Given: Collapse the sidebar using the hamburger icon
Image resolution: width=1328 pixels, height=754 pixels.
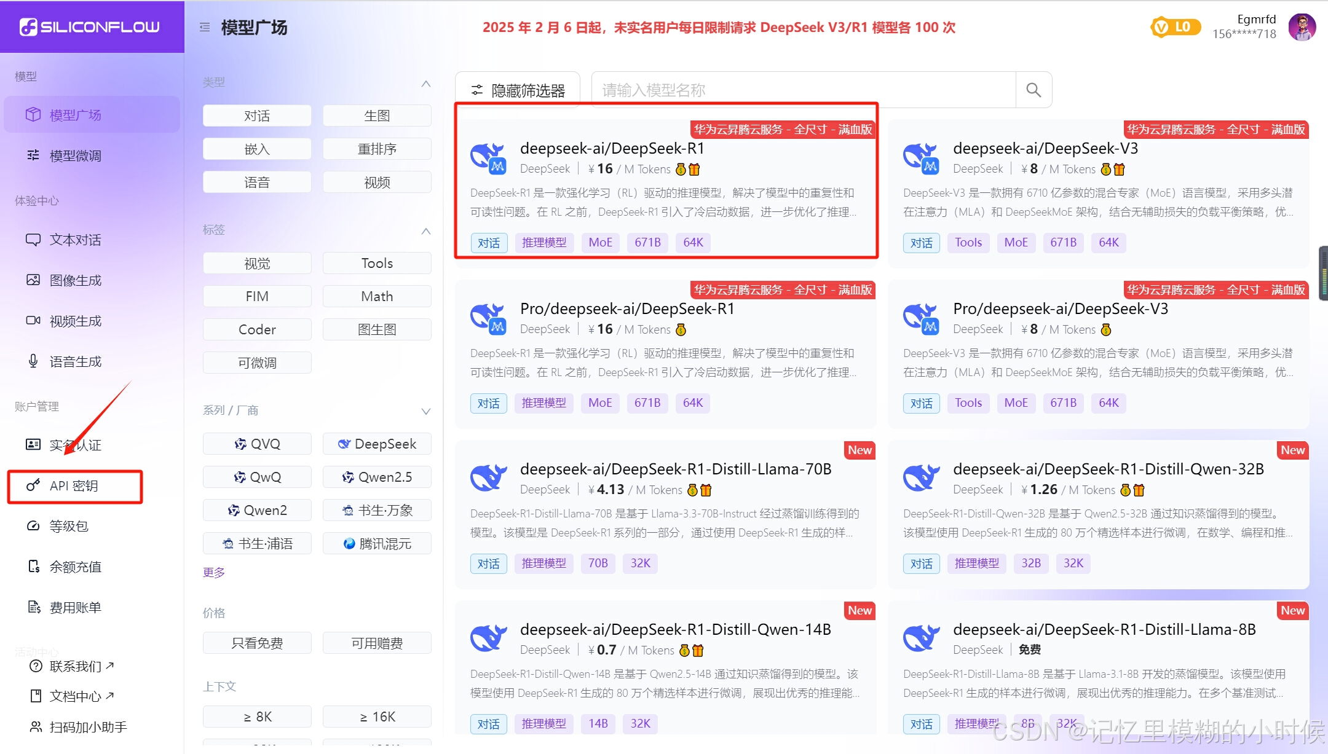Looking at the screenshot, I should (x=205, y=26).
